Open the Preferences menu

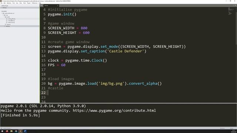click(34, 3)
